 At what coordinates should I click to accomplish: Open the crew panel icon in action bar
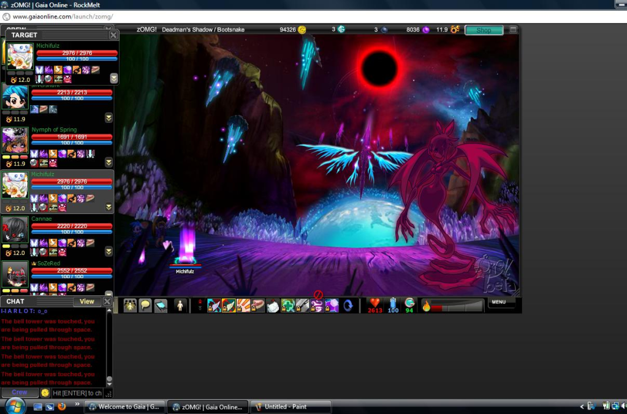pos(130,306)
